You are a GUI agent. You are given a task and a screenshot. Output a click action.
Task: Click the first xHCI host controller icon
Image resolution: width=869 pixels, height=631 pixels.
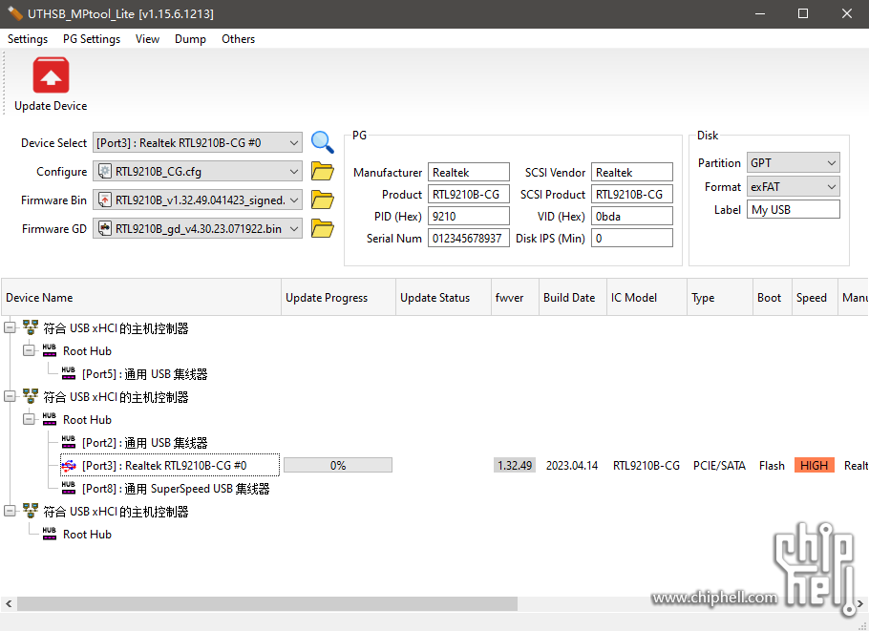tap(31, 327)
